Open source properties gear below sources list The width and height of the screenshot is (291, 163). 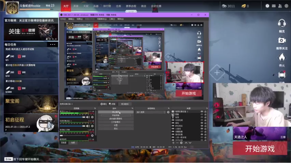181,143
